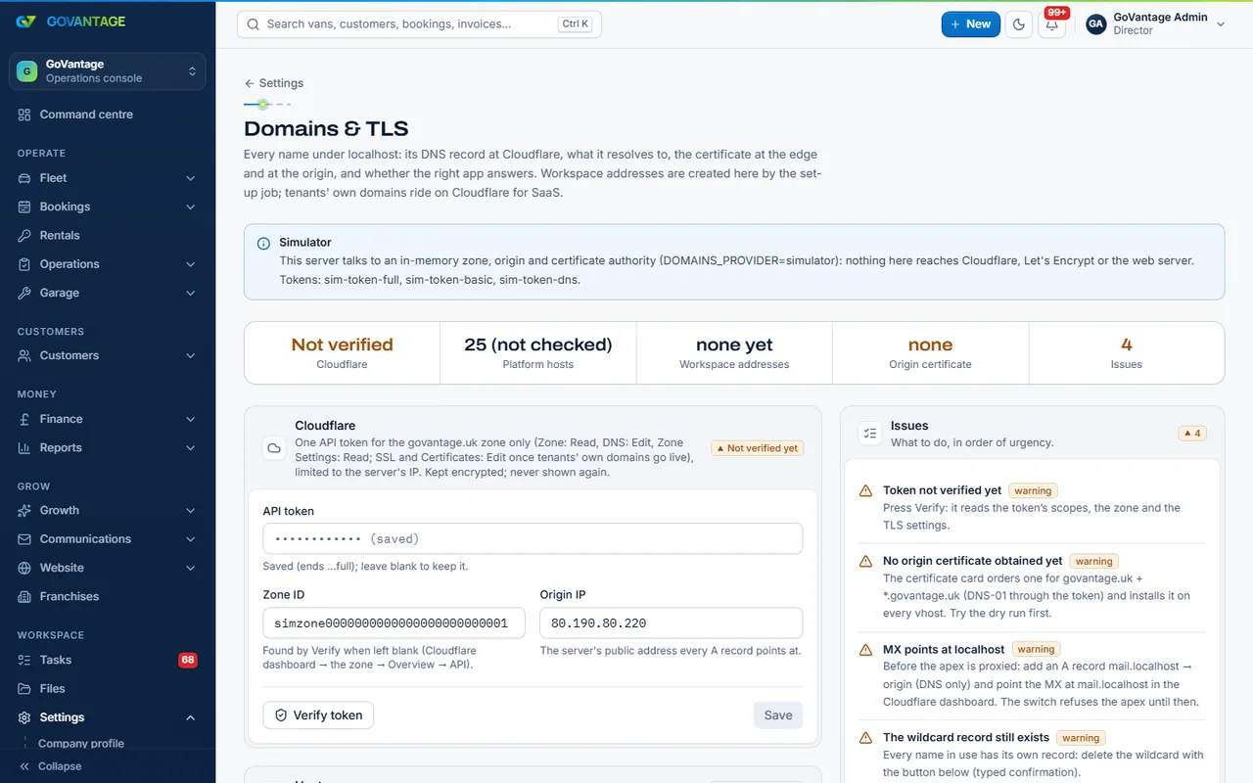Image resolution: width=1253 pixels, height=783 pixels.
Task: Collapse the Settings section chevron
Action: coord(191,717)
